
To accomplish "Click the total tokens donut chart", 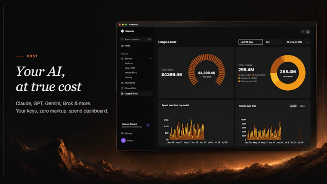I will click(288, 73).
